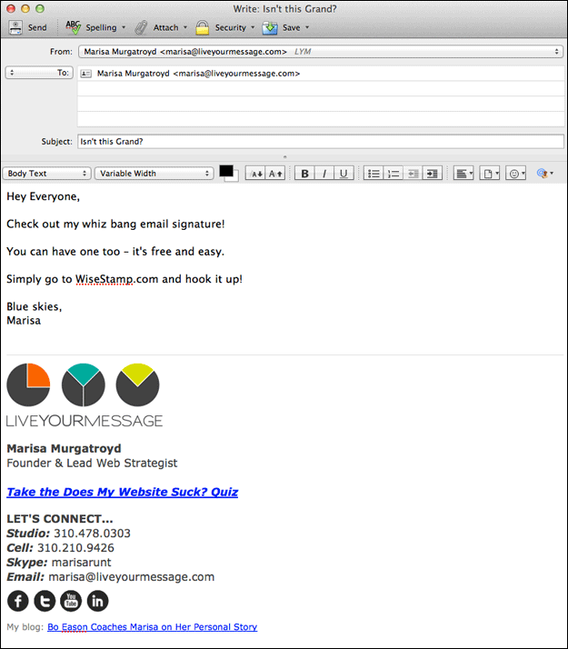This screenshot has width=568, height=649.
Task: Open the From account selector
Action: pyautogui.click(x=321, y=52)
